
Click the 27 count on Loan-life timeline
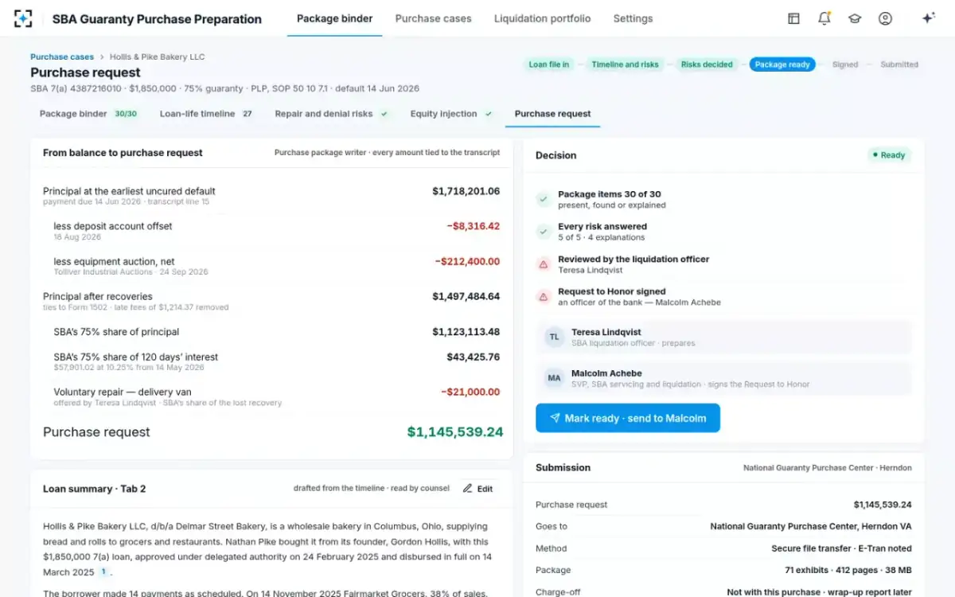(x=248, y=114)
